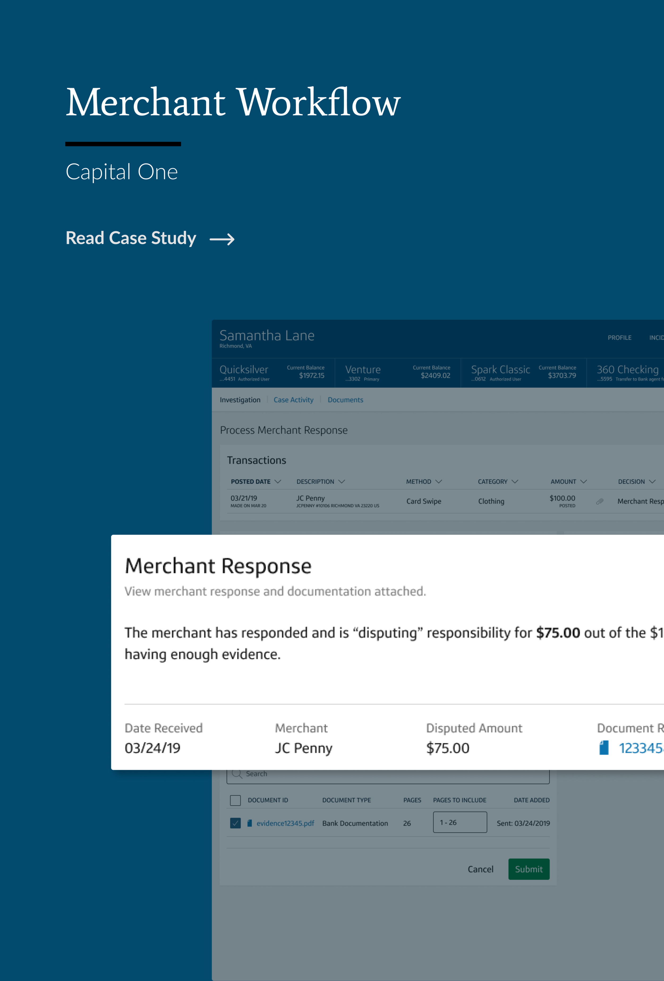
Task: Click the Read Case Study arrow icon
Action: pos(222,239)
